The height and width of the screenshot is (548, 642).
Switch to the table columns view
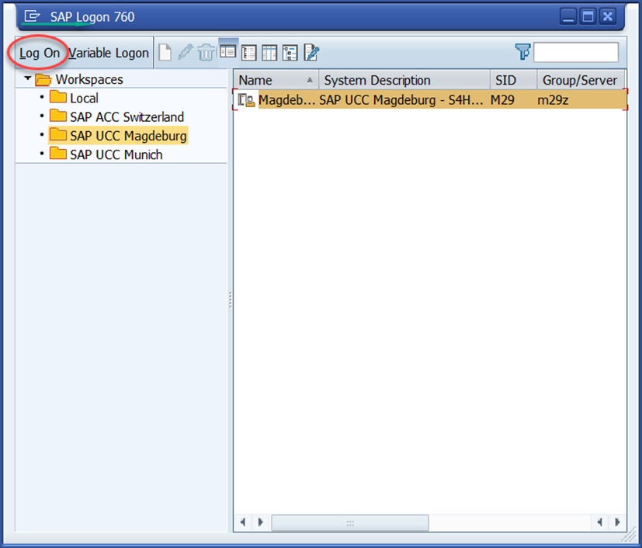coord(269,53)
